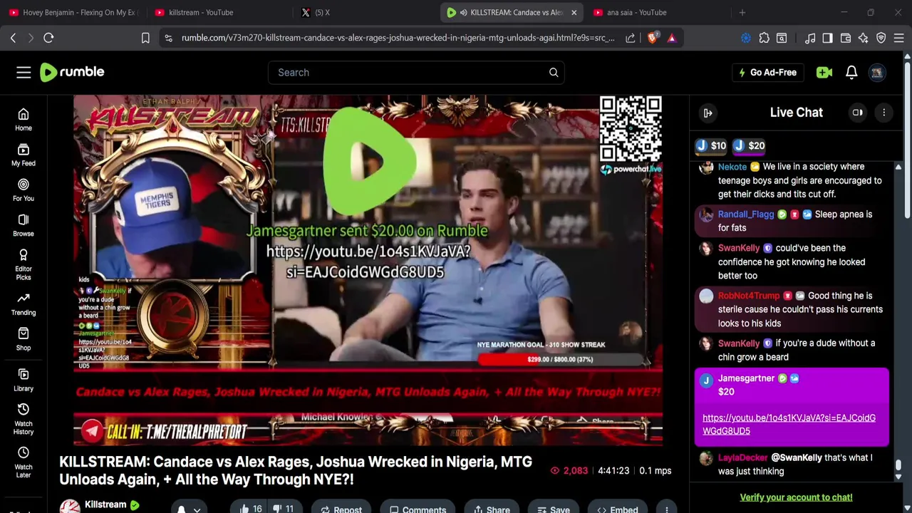
Task: Click the Brave Shields lion icon
Action: coord(652,38)
